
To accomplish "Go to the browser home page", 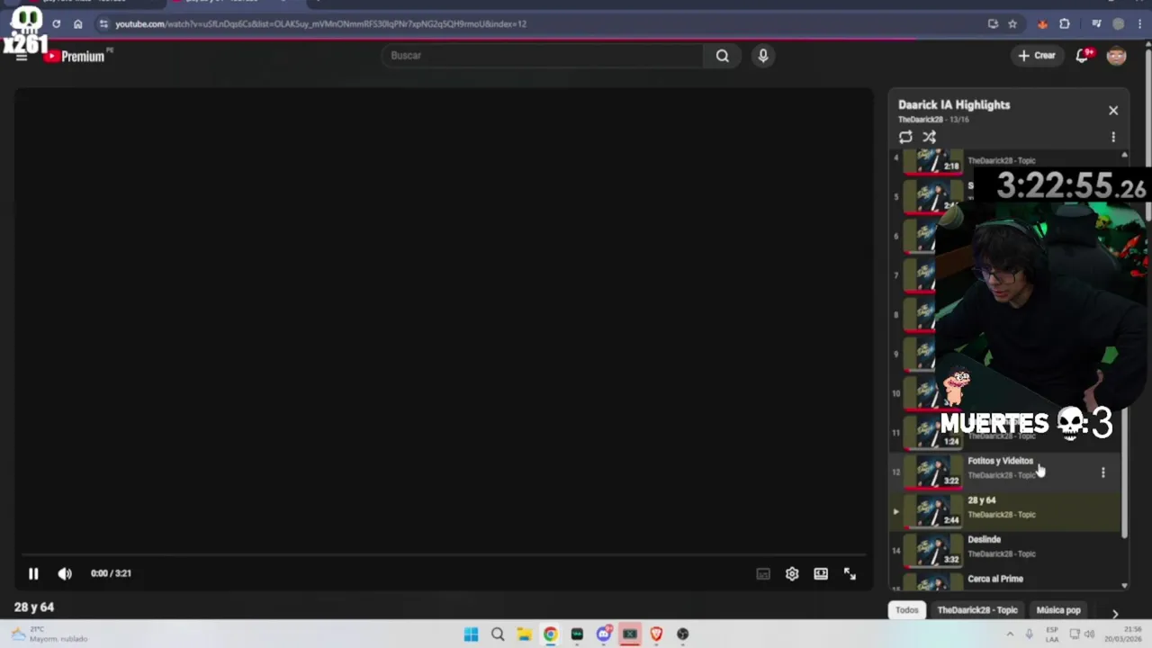I will pos(78,24).
